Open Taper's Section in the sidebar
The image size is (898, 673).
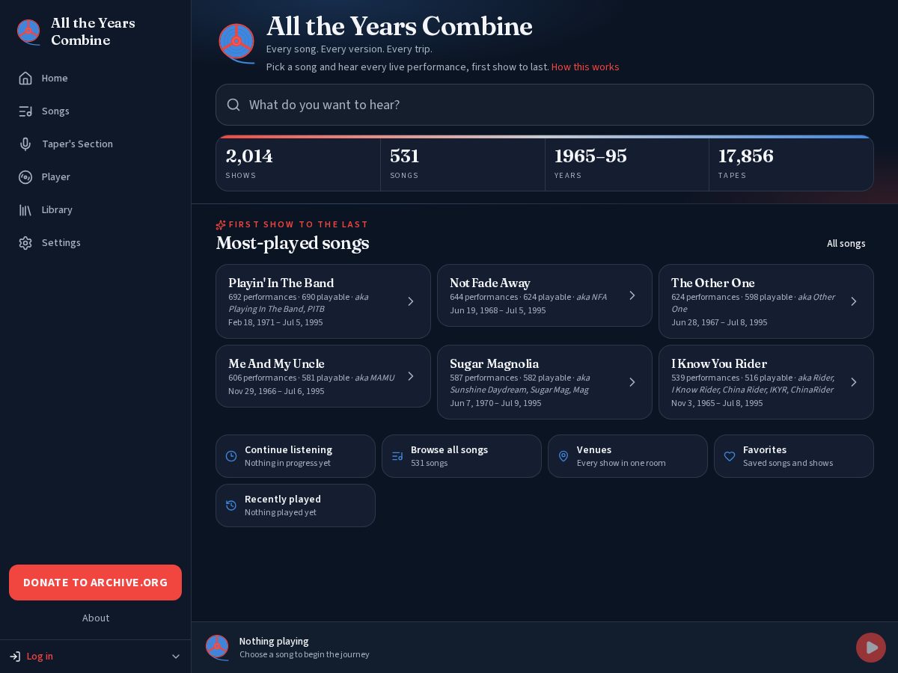[x=96, y=144]
